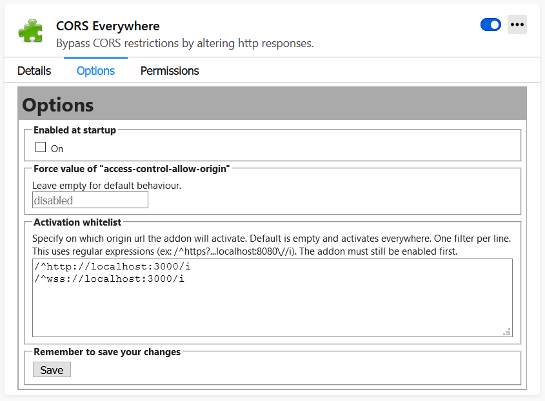
Task: Toggle the CORS Everywhere extension enable switch
Action: (x=490, y=24)
